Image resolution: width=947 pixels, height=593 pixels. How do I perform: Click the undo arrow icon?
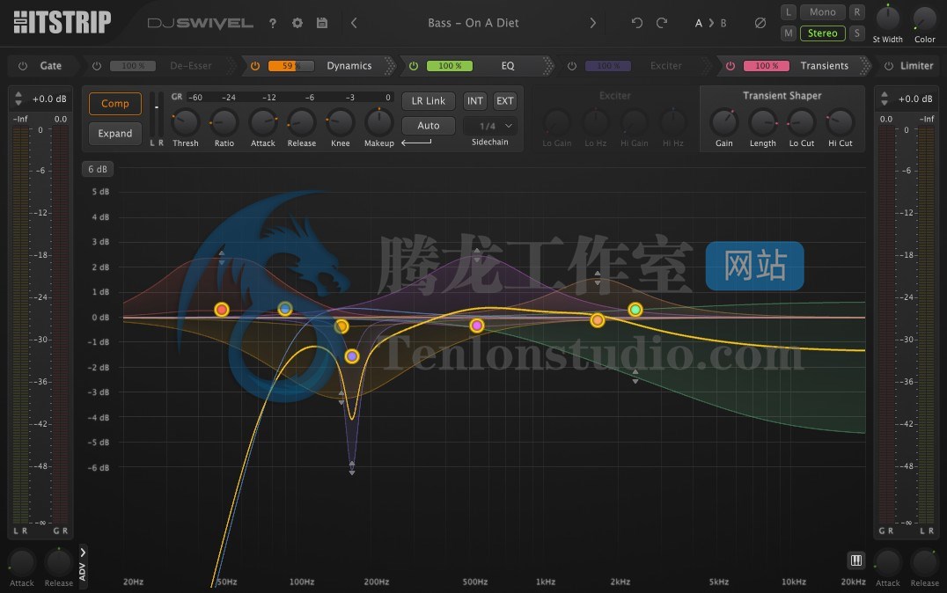(x=637, y=24)
